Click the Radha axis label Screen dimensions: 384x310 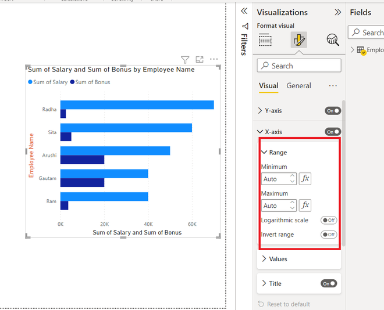click(49, 109)
